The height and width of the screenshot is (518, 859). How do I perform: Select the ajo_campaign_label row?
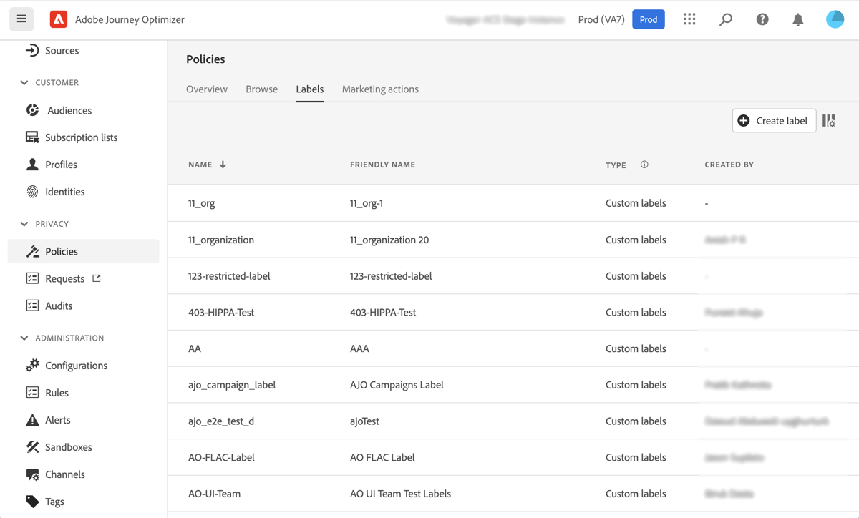pyautogui.click(x=232, y=385)
